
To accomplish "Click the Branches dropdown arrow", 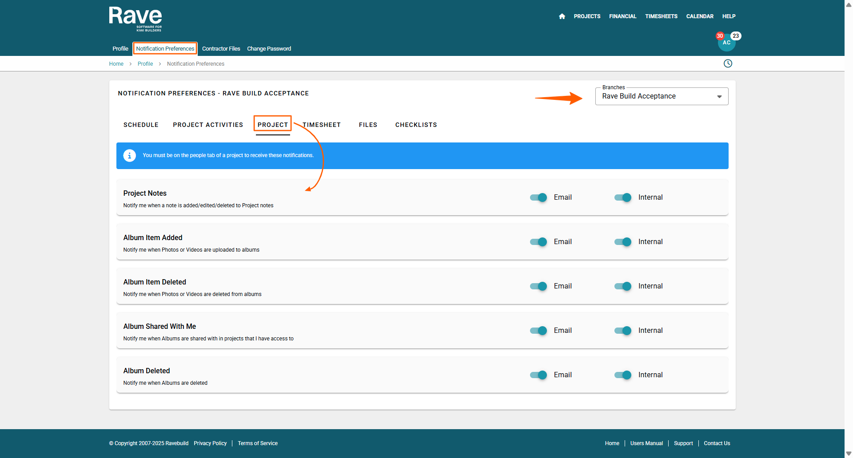I will click(719, 97).
